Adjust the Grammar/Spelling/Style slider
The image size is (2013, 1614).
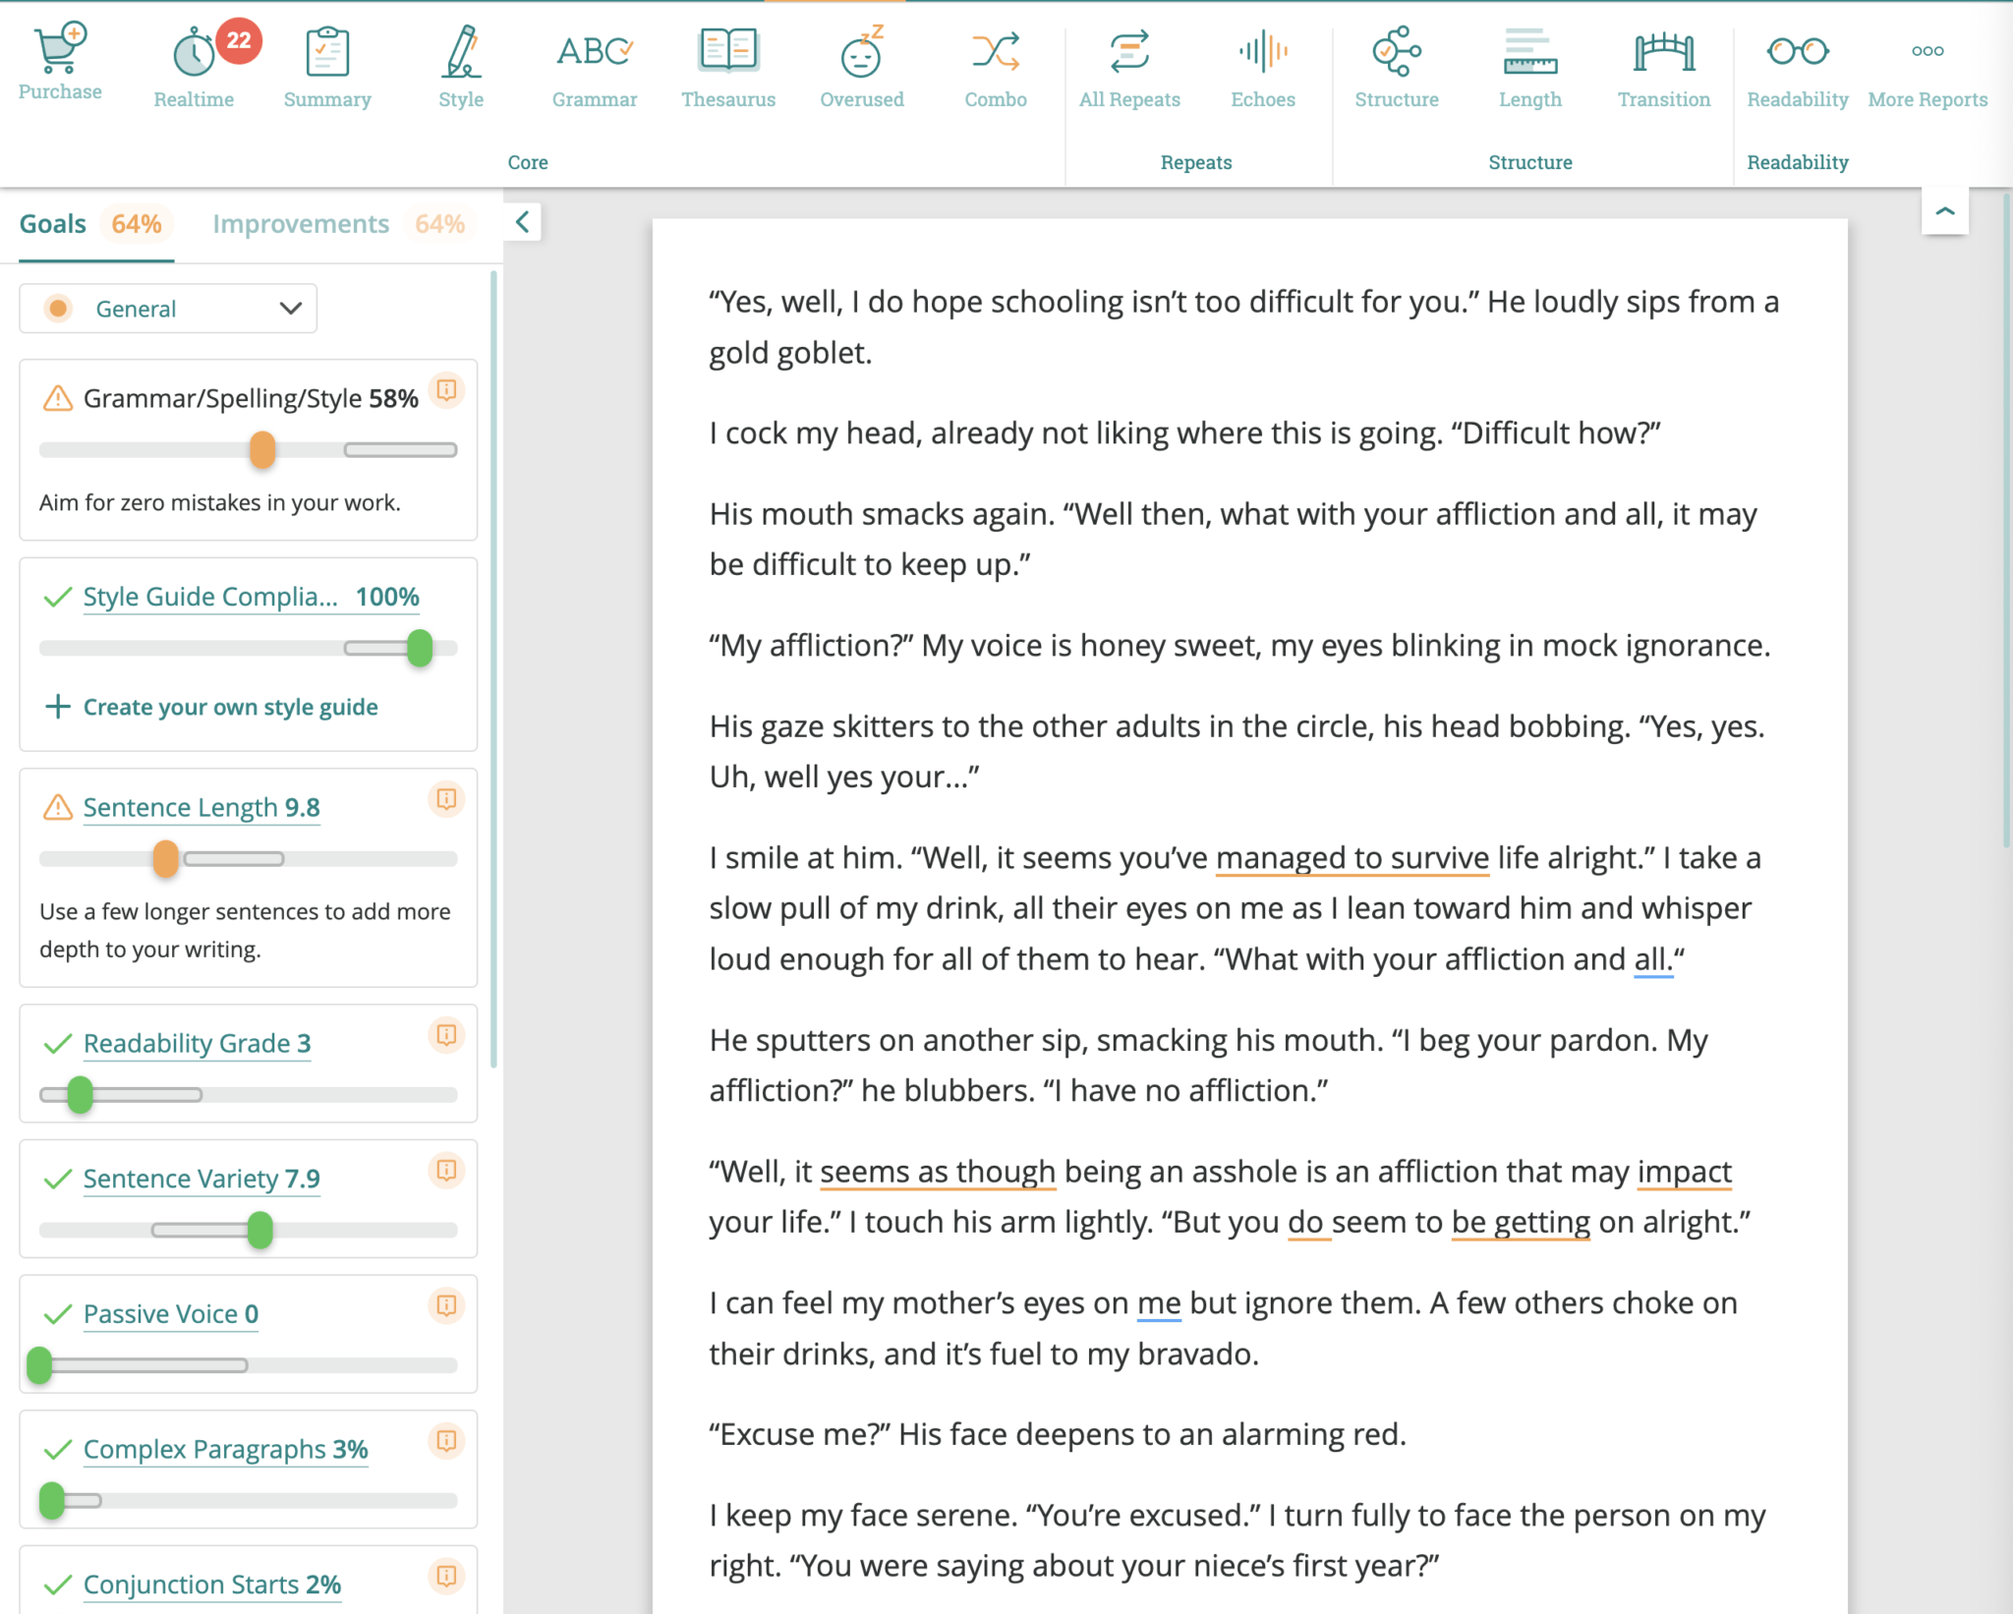[x=261, y=450]
